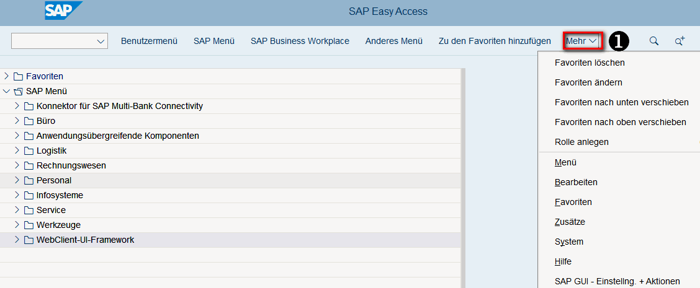The width and height of the screenshot is (700, 288).
Task: Click the Werkzeuge folder icon
Action: (29, 225)
